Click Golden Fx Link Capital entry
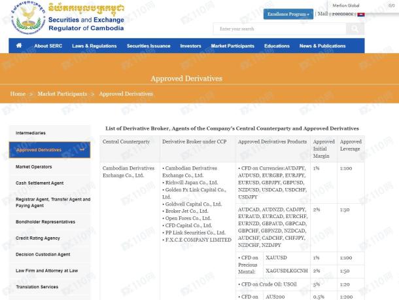Image resolution: width=399 pixels, height=300 pixels. 194,193
